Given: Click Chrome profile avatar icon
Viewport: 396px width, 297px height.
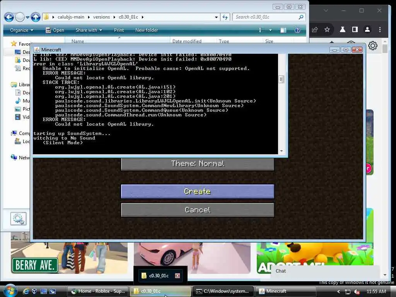Looking at the screenshot, I should click(367, 29).
